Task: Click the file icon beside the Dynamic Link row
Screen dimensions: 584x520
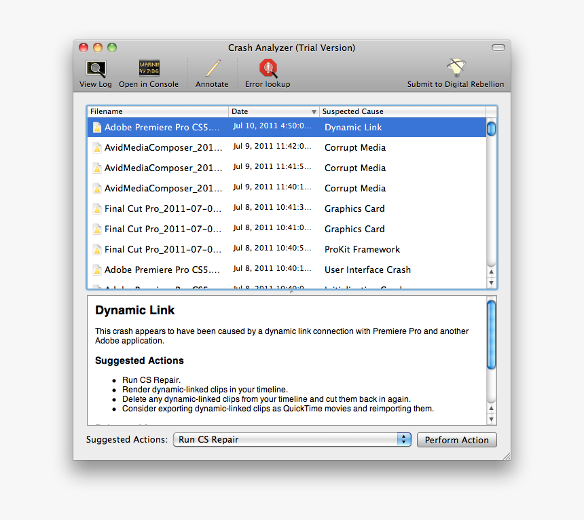Action: click(97, 128)
